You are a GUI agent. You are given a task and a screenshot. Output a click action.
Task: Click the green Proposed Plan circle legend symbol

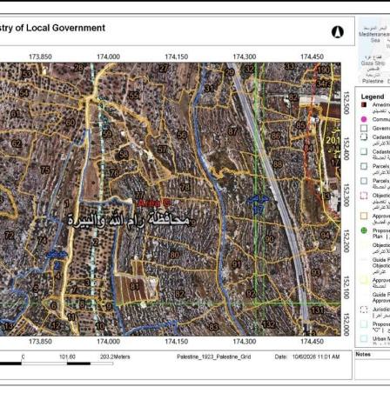coord(364,230)
